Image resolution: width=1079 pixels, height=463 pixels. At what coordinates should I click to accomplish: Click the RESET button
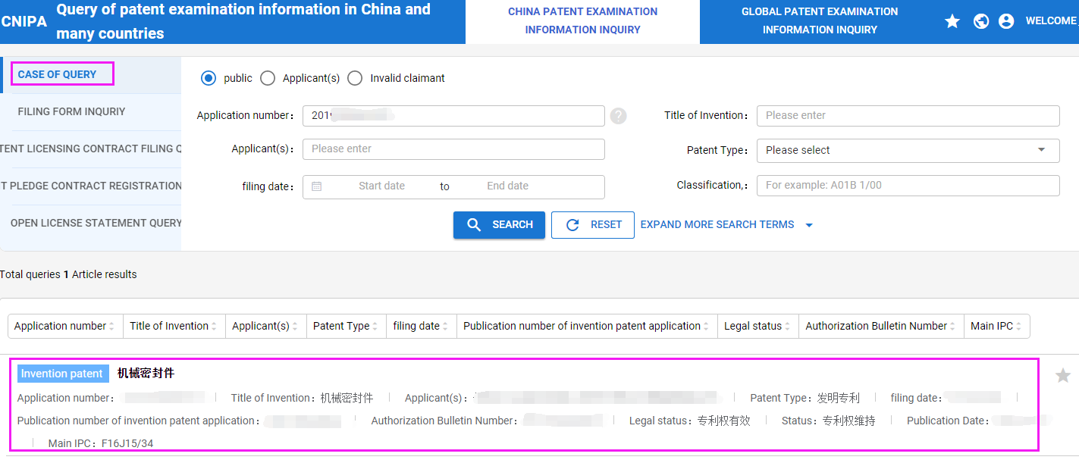pos(593,224)
